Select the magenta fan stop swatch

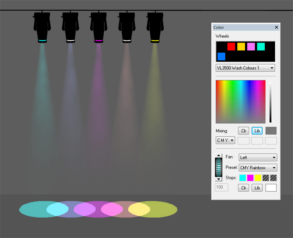(250, 178)
